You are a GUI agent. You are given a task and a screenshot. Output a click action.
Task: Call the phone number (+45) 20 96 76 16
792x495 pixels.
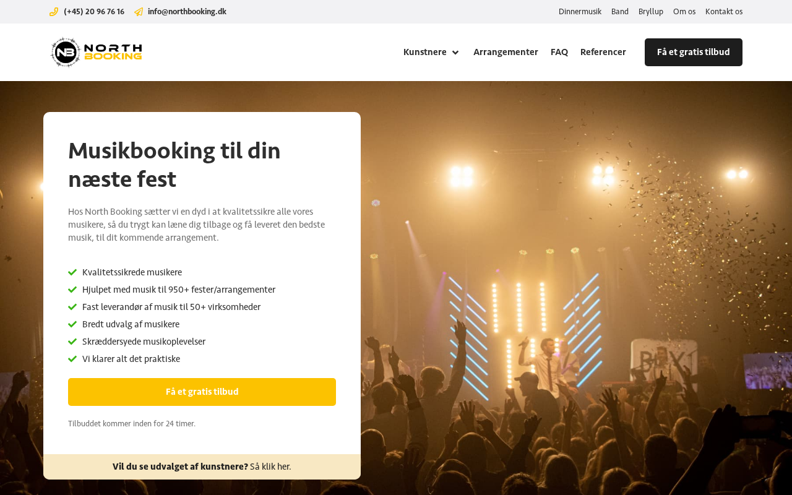pos(94,12)
